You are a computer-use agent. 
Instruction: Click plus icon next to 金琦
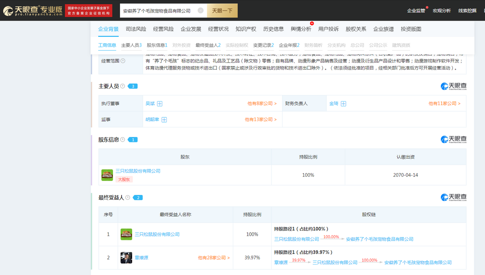point(343,104)
